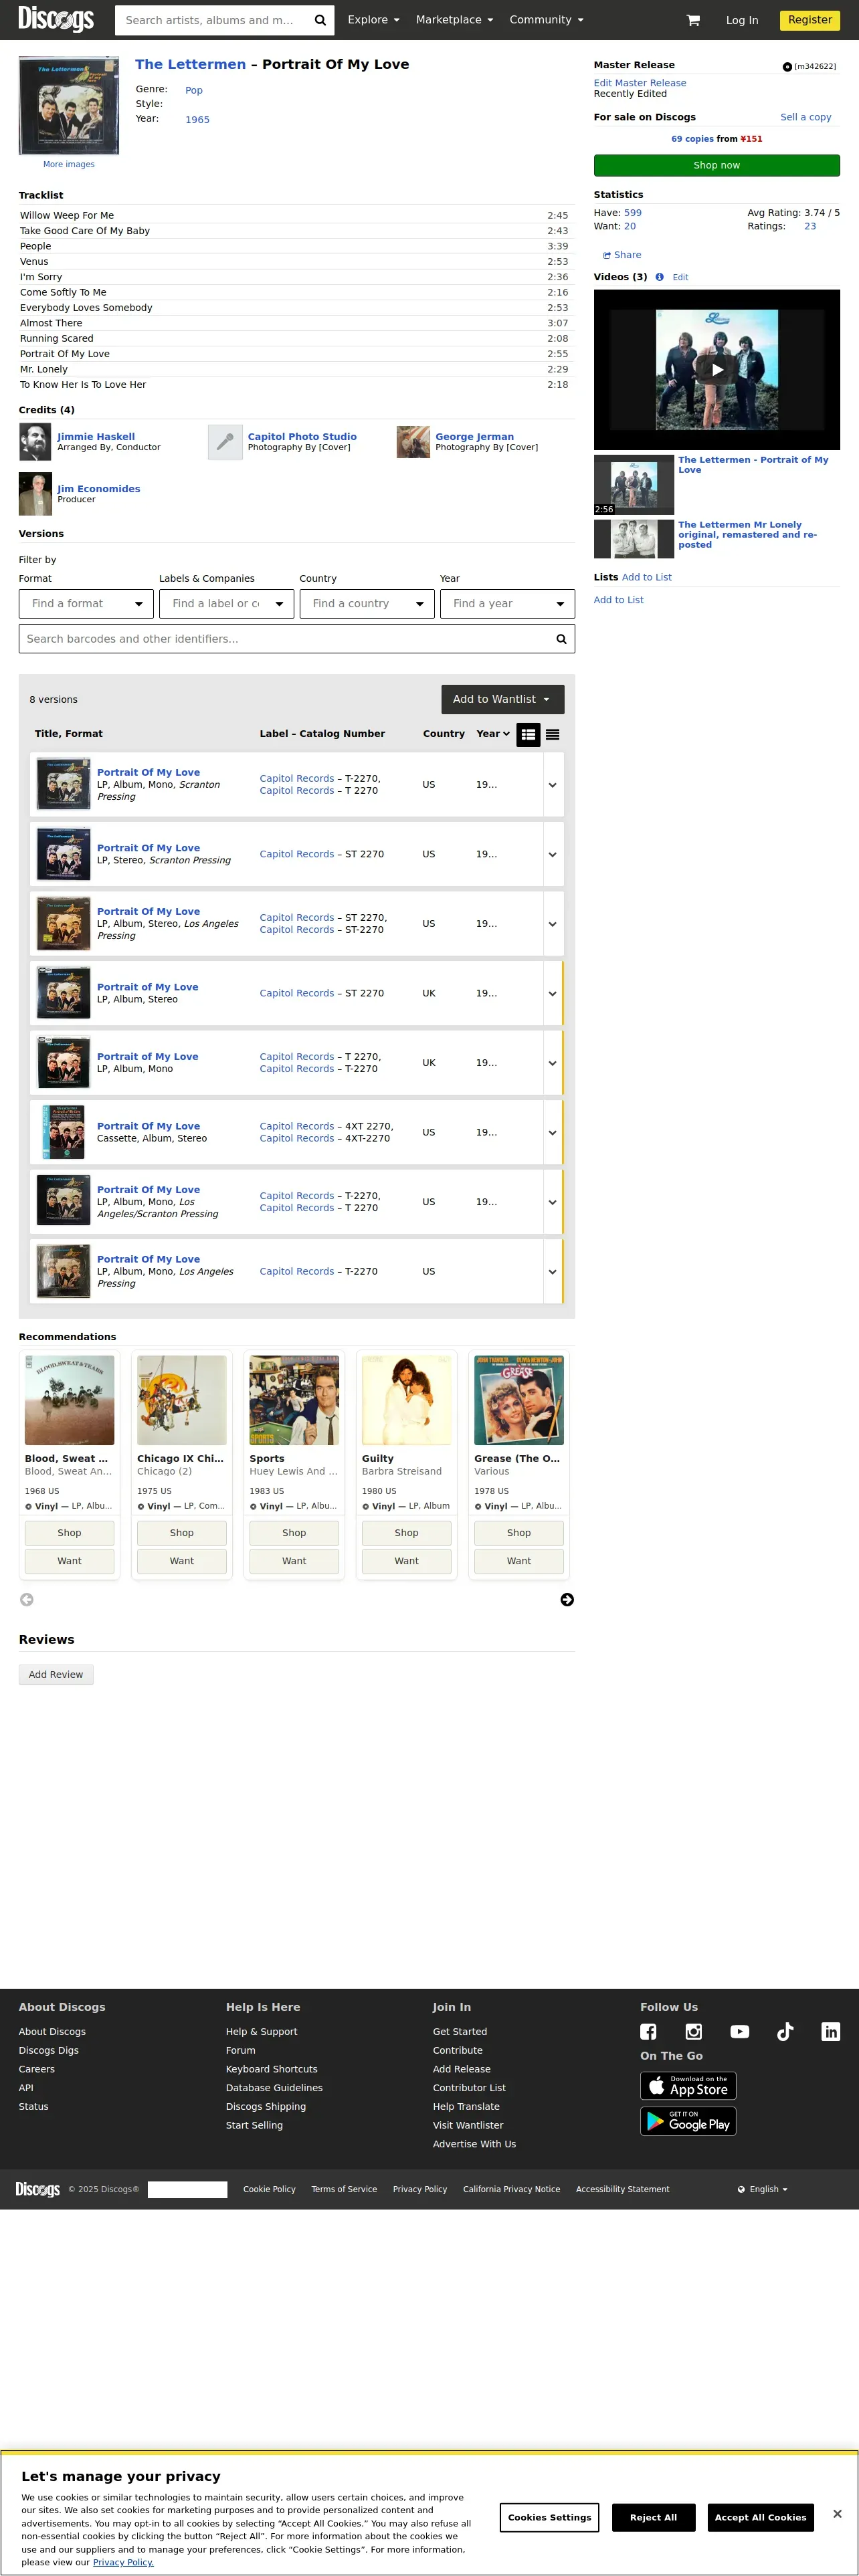Click the Share icon link

[x=621, y=255]
